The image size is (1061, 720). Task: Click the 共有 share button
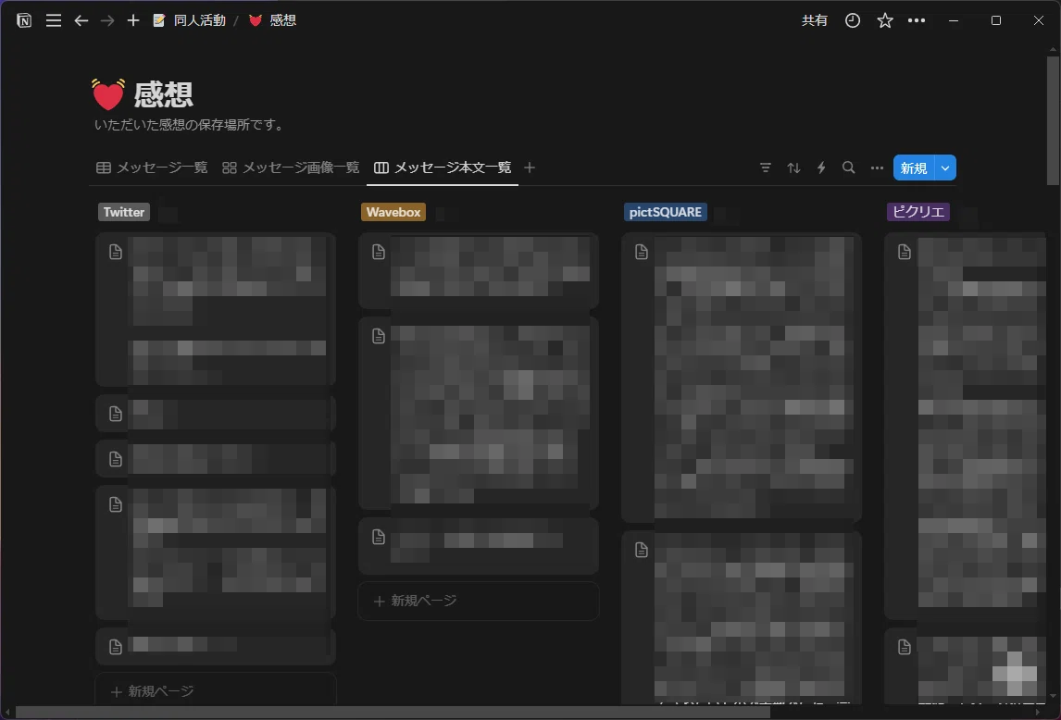coord(815,20)
